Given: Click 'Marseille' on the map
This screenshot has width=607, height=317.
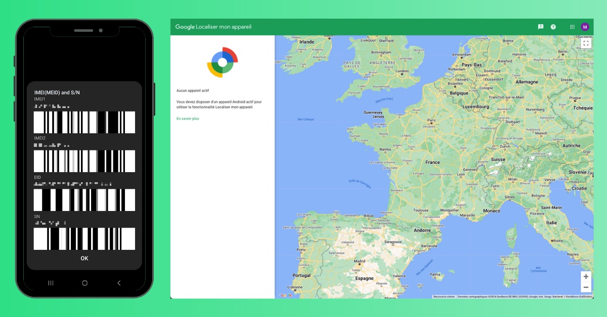Looking at the screenshot, I should (x=468, y=215).
